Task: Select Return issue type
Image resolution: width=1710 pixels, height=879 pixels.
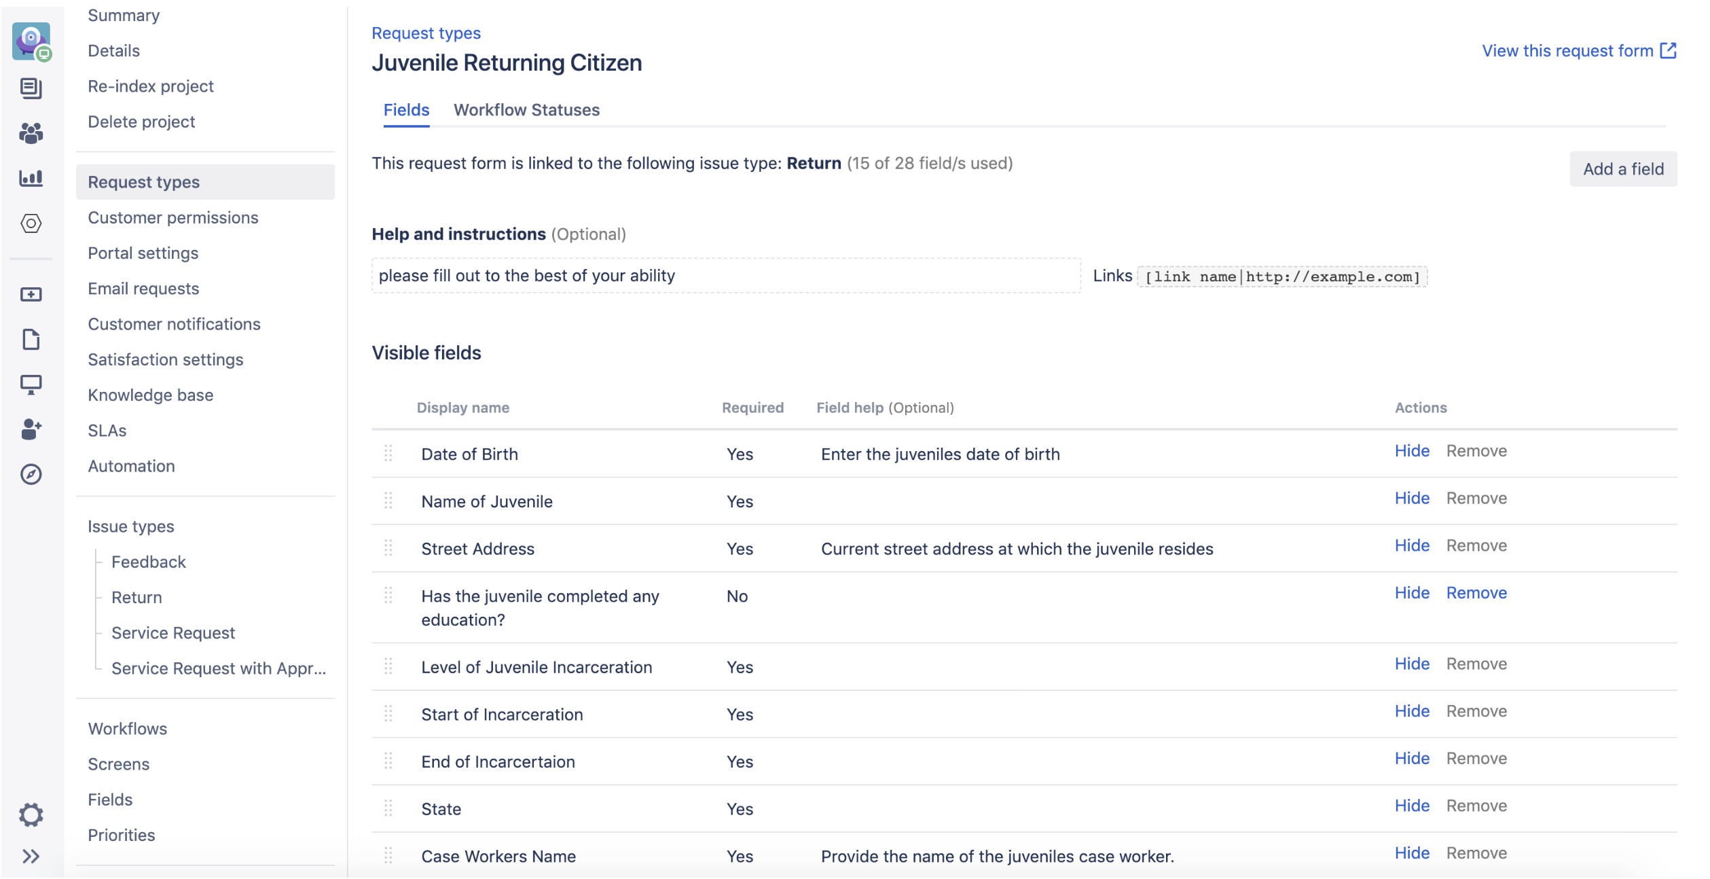Action: click(x=137, y=597)
